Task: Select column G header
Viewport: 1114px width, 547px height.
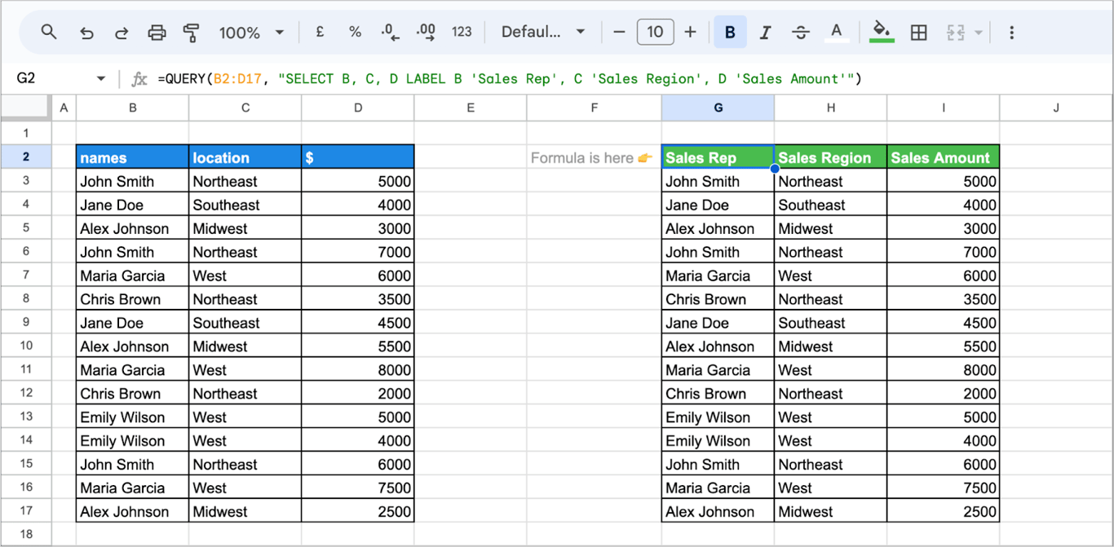Action: [x=718, y=108]
